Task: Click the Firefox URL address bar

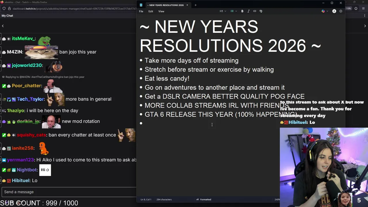Action: (x=74, y=9)
